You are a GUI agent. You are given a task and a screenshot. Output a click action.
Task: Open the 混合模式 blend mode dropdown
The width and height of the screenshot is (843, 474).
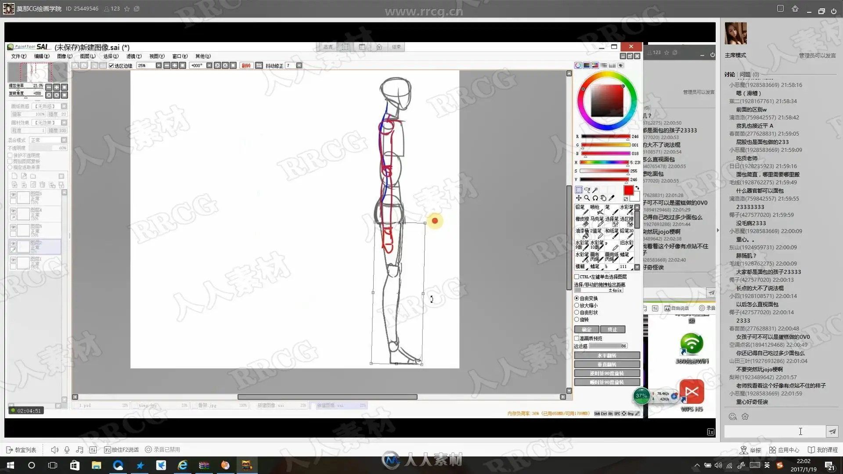(64, 140)
